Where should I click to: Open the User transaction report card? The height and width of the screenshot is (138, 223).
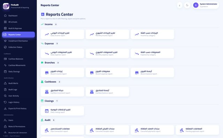point(62,130)
